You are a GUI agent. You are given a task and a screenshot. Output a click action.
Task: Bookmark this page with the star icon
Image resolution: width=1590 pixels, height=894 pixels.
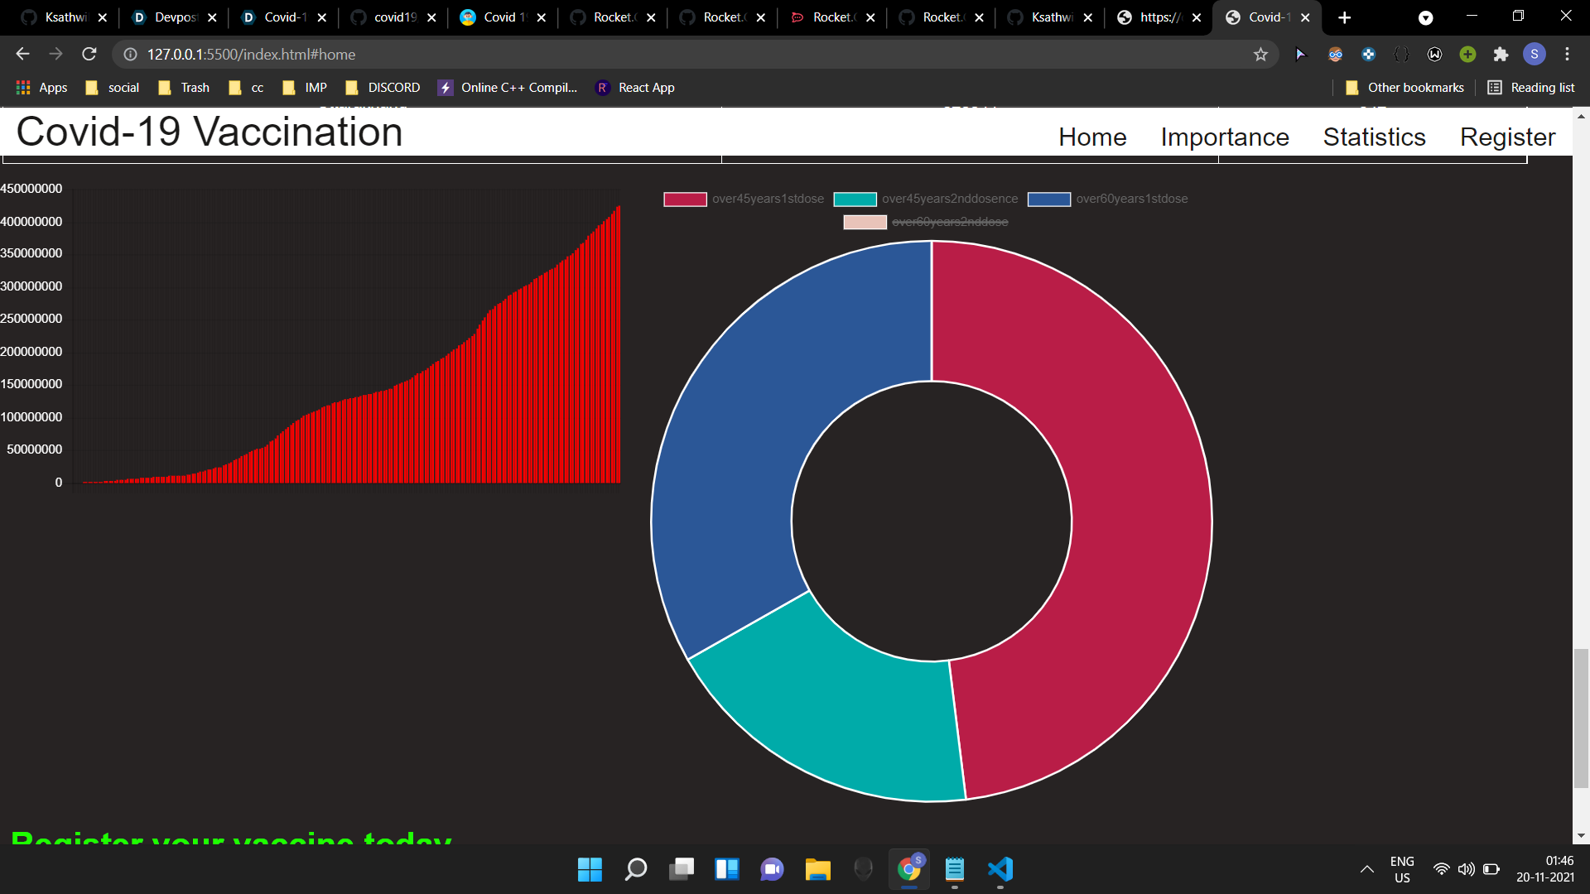click(x=1260, y=55)
